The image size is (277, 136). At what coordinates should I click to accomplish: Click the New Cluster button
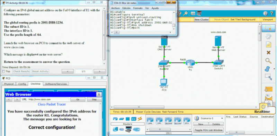[x=202, y=20]
